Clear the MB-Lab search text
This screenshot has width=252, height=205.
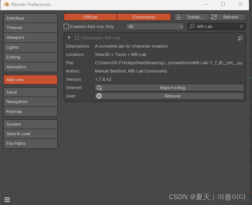click(x=241, y=26)
